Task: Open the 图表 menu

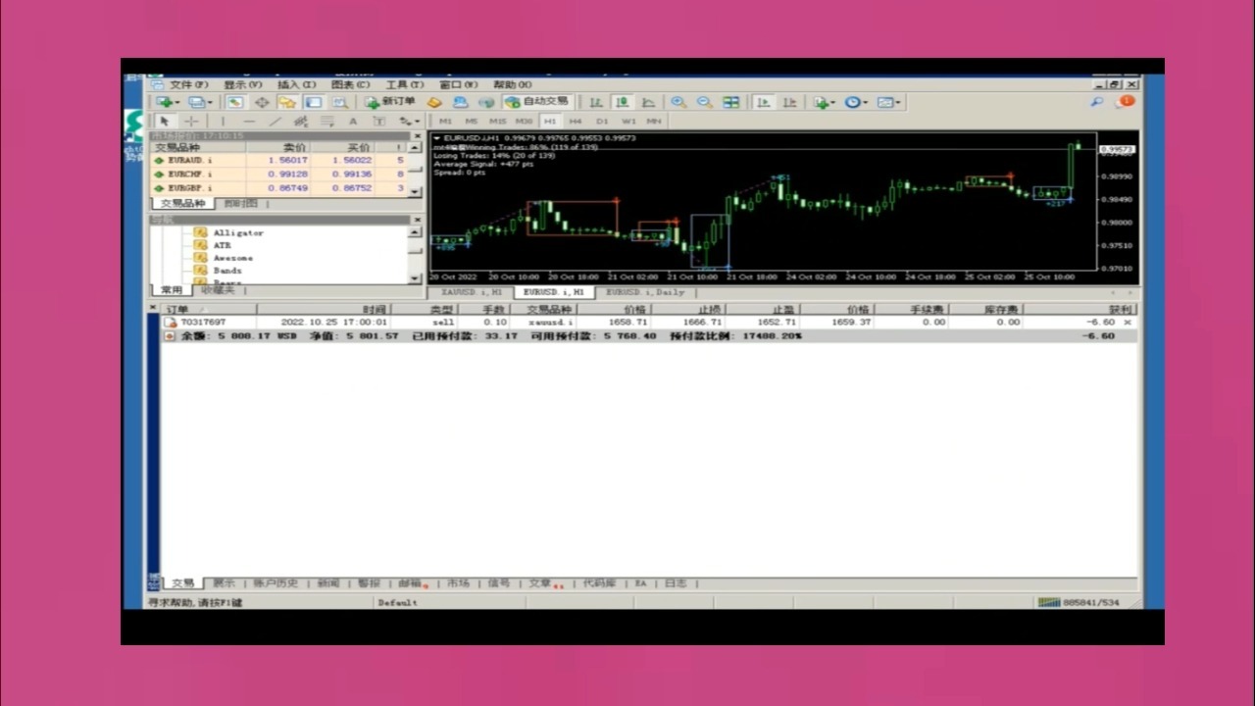Action: [350, 85]
